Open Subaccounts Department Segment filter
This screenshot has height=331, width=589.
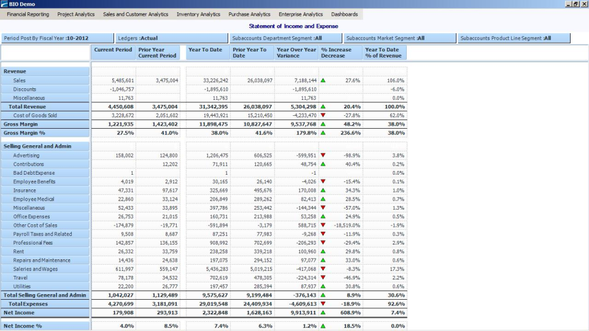pyautogui.click(x=285, y=38)
